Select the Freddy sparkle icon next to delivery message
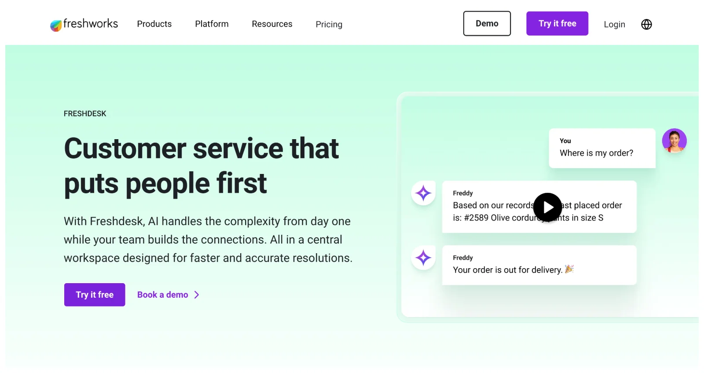The width and height of the screenshot is (704, 373). click(x=423, y=258)
